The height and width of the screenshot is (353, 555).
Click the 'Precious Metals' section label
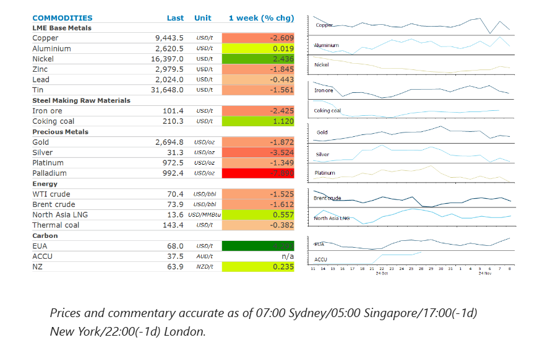[61, 132]
